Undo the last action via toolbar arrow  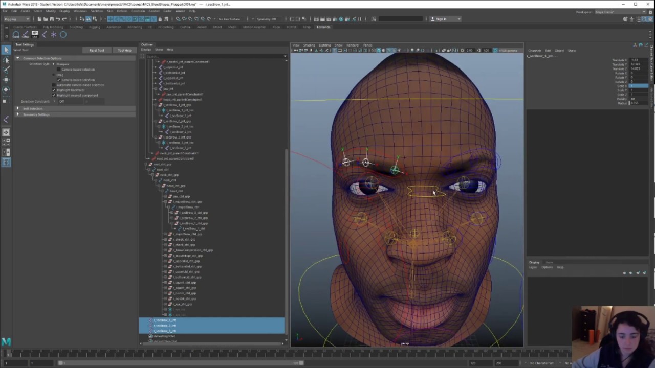(x=58, y=19)
